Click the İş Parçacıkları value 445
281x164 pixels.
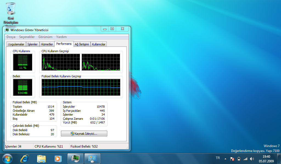tap(102, 111)
